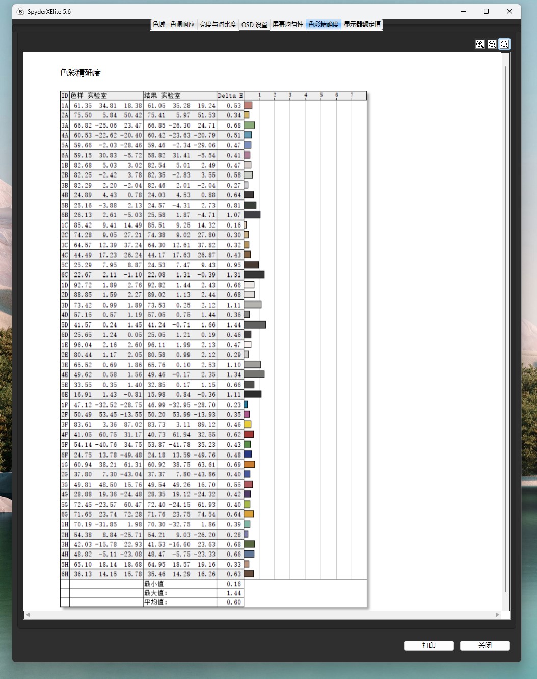The height and width of the screenshot is (679, 537).
Task: Click the horizontal scrollbar left arrow
Action: [28, 615]
